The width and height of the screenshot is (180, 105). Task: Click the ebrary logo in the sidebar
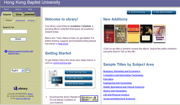(20, 88)
